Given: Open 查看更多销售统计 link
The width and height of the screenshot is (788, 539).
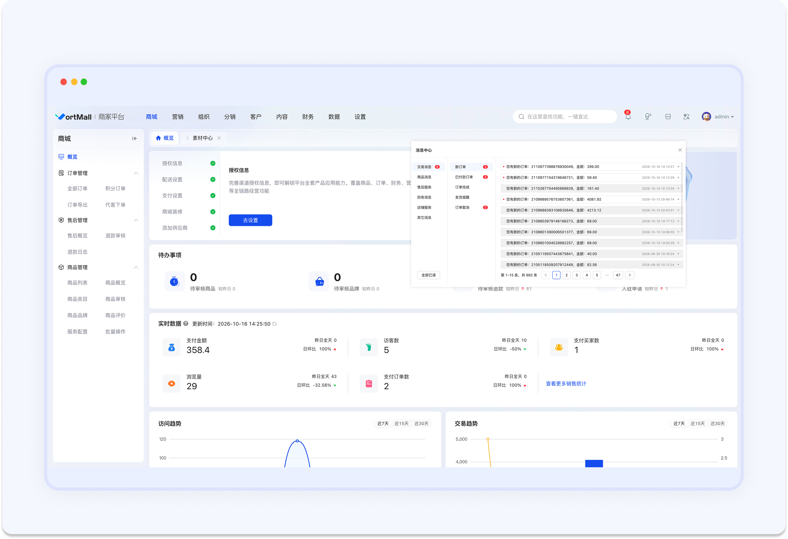Looking at the screenshot, I should point(566,384).
